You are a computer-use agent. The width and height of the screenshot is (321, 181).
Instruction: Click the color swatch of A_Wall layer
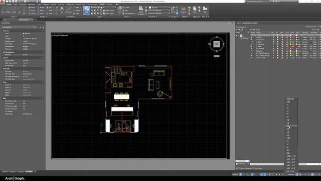pyautogui.click(x=291, y=47)
